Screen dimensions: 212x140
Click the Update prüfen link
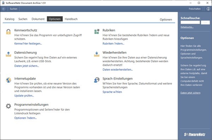(24, 96)
